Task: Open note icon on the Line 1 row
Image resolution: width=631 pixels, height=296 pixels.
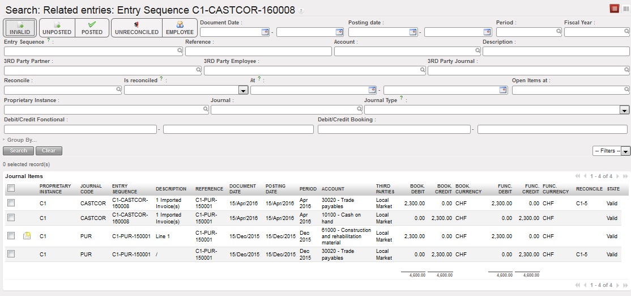Action: [x=27, y=236]
